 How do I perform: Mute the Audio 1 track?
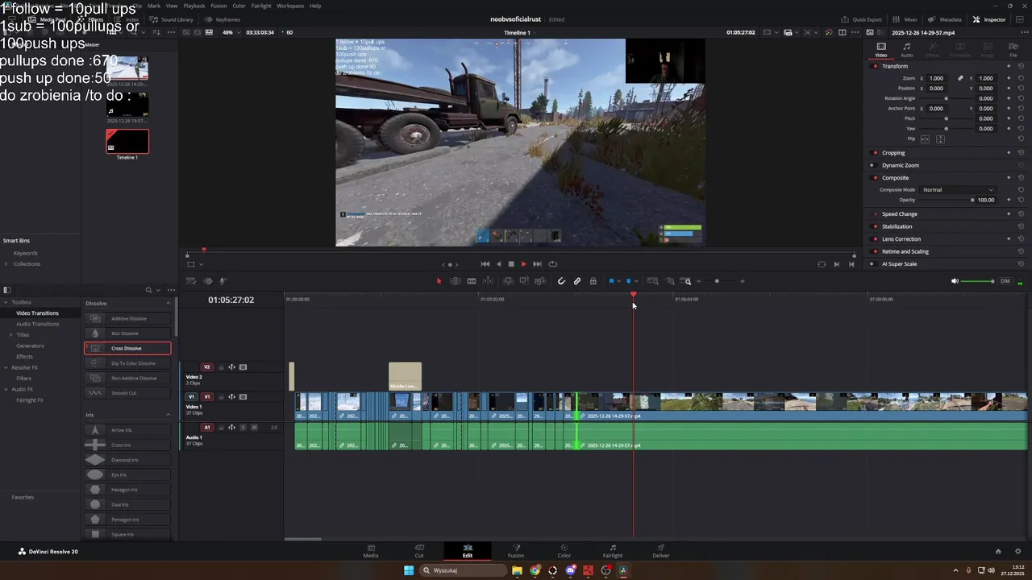(254, 427)
